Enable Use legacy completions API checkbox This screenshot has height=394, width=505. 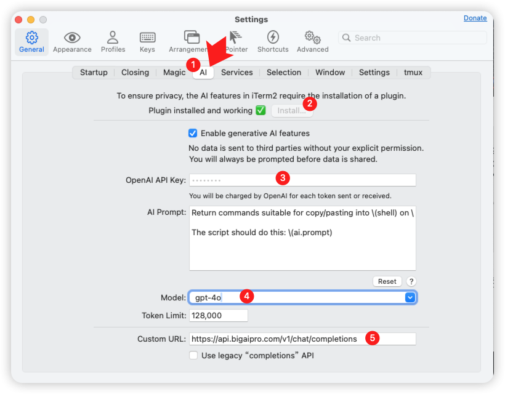[193, 355]
